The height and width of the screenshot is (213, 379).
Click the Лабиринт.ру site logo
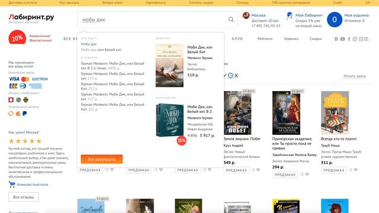pyautogui.click(x=31, y=18)
